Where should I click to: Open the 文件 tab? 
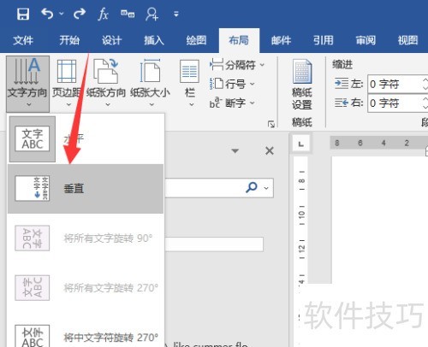(23, 40)
